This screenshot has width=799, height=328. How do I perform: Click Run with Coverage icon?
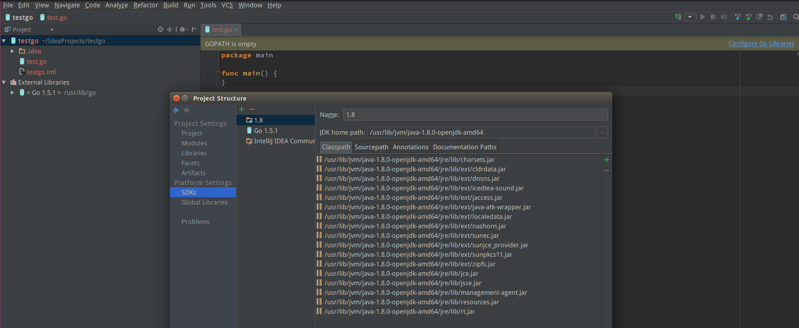point(725,17)
